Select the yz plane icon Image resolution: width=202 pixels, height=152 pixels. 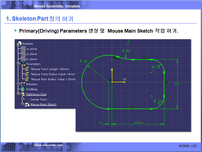pos(23,54)
